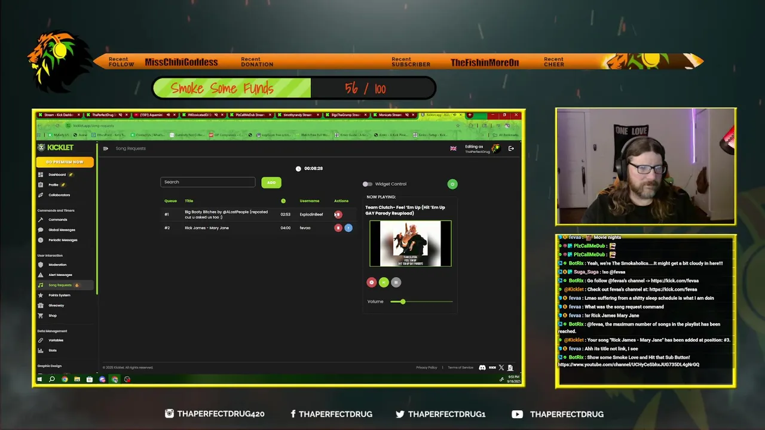Image resolution: width=765 pixels, height=430 pixels.
Task: Click the GO PREMIUM NOW button
Action: [x=65, y=162]
